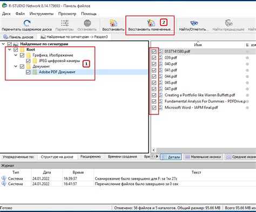
Task: Click the Найти/Отметить binoculars icon
Action: coord(194,23)
